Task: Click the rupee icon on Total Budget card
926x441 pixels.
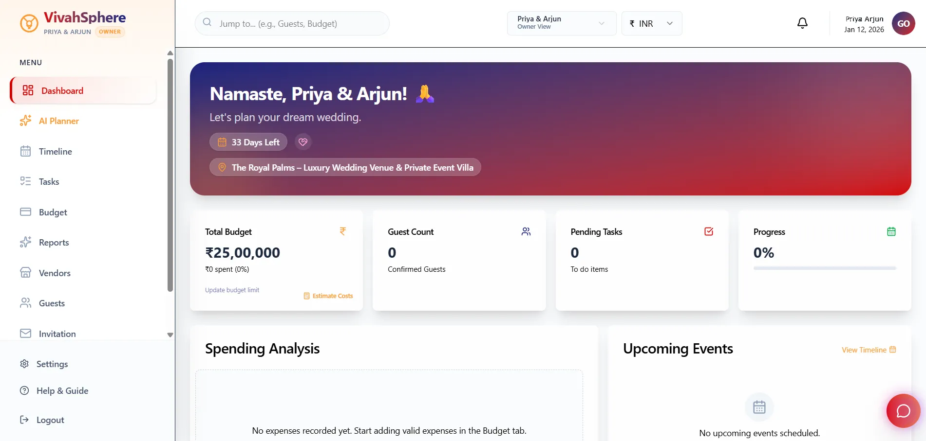Action: click(343, 231)
